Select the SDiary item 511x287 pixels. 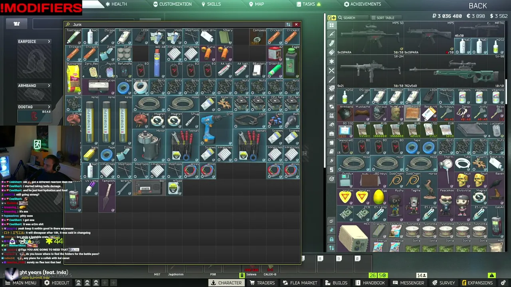click(224, 37)
